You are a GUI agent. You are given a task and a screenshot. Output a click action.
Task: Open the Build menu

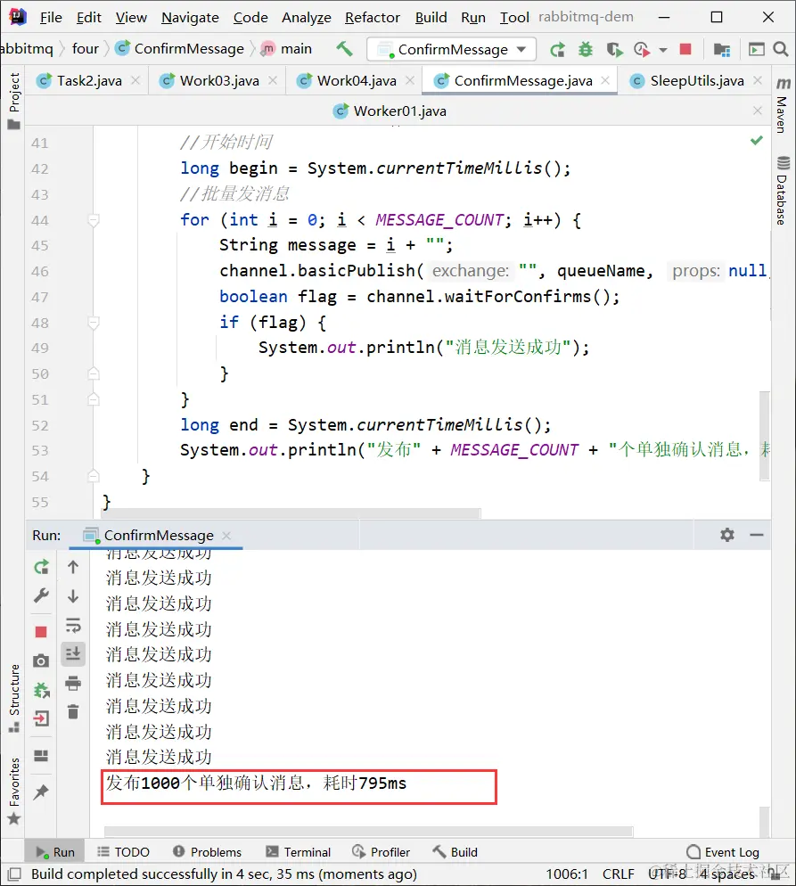click(431, 18)
